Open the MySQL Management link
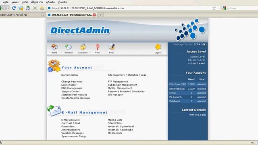The width and height of the screenshot is (258, 145). tap(120, 88)
